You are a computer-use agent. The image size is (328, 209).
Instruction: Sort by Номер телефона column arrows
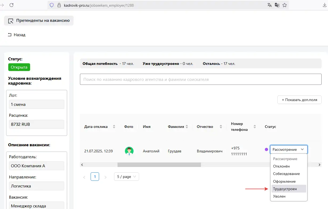[x=255, y=127]
